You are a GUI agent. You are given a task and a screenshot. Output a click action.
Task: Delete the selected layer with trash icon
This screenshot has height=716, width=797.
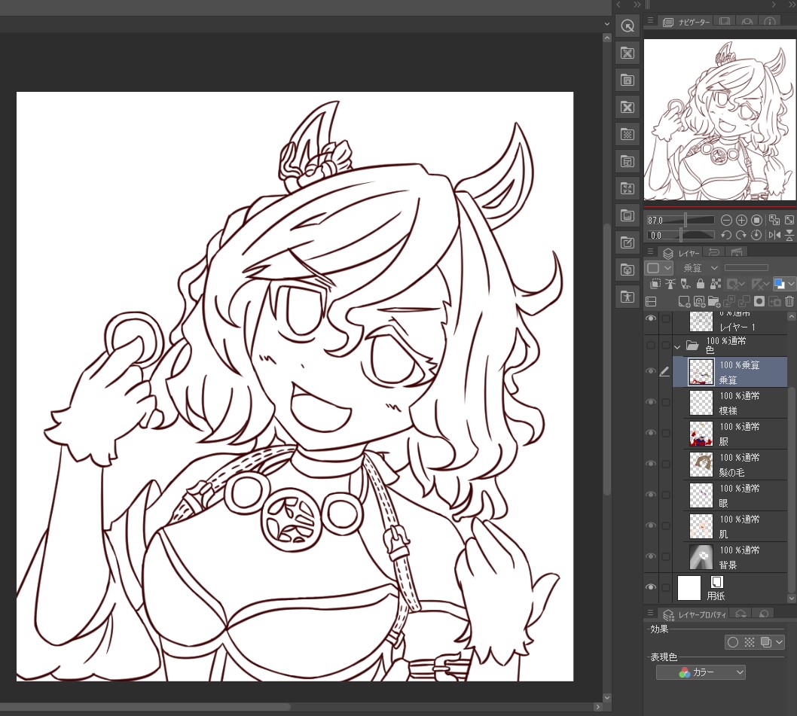789,302
